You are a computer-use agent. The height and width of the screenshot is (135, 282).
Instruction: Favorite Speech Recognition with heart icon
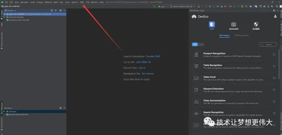click(x=274, y=113)
